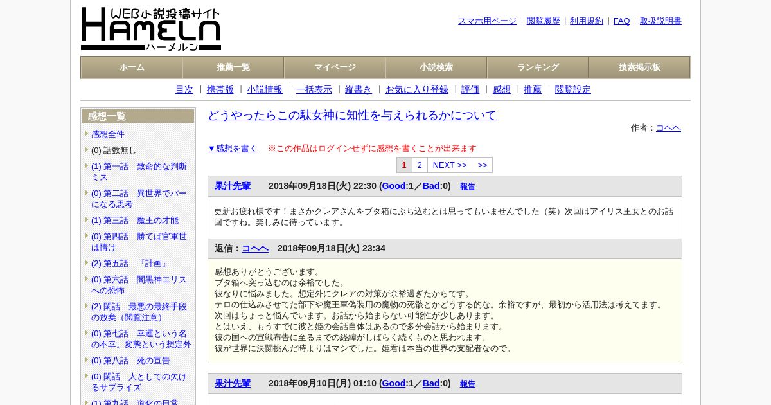The height and width of the screenshot is (405, 771).
Task: Open 第三話 魔王の才能 in sidebar
Action: [135, 221]
